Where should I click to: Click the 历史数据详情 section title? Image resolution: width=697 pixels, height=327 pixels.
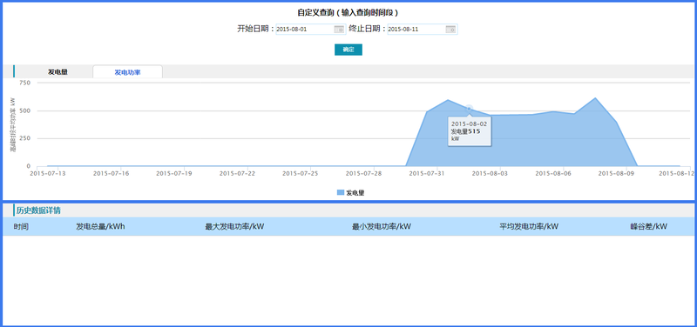coord(38,210)
